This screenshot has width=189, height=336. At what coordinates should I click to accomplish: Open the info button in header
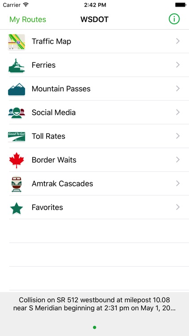(174, 19)
